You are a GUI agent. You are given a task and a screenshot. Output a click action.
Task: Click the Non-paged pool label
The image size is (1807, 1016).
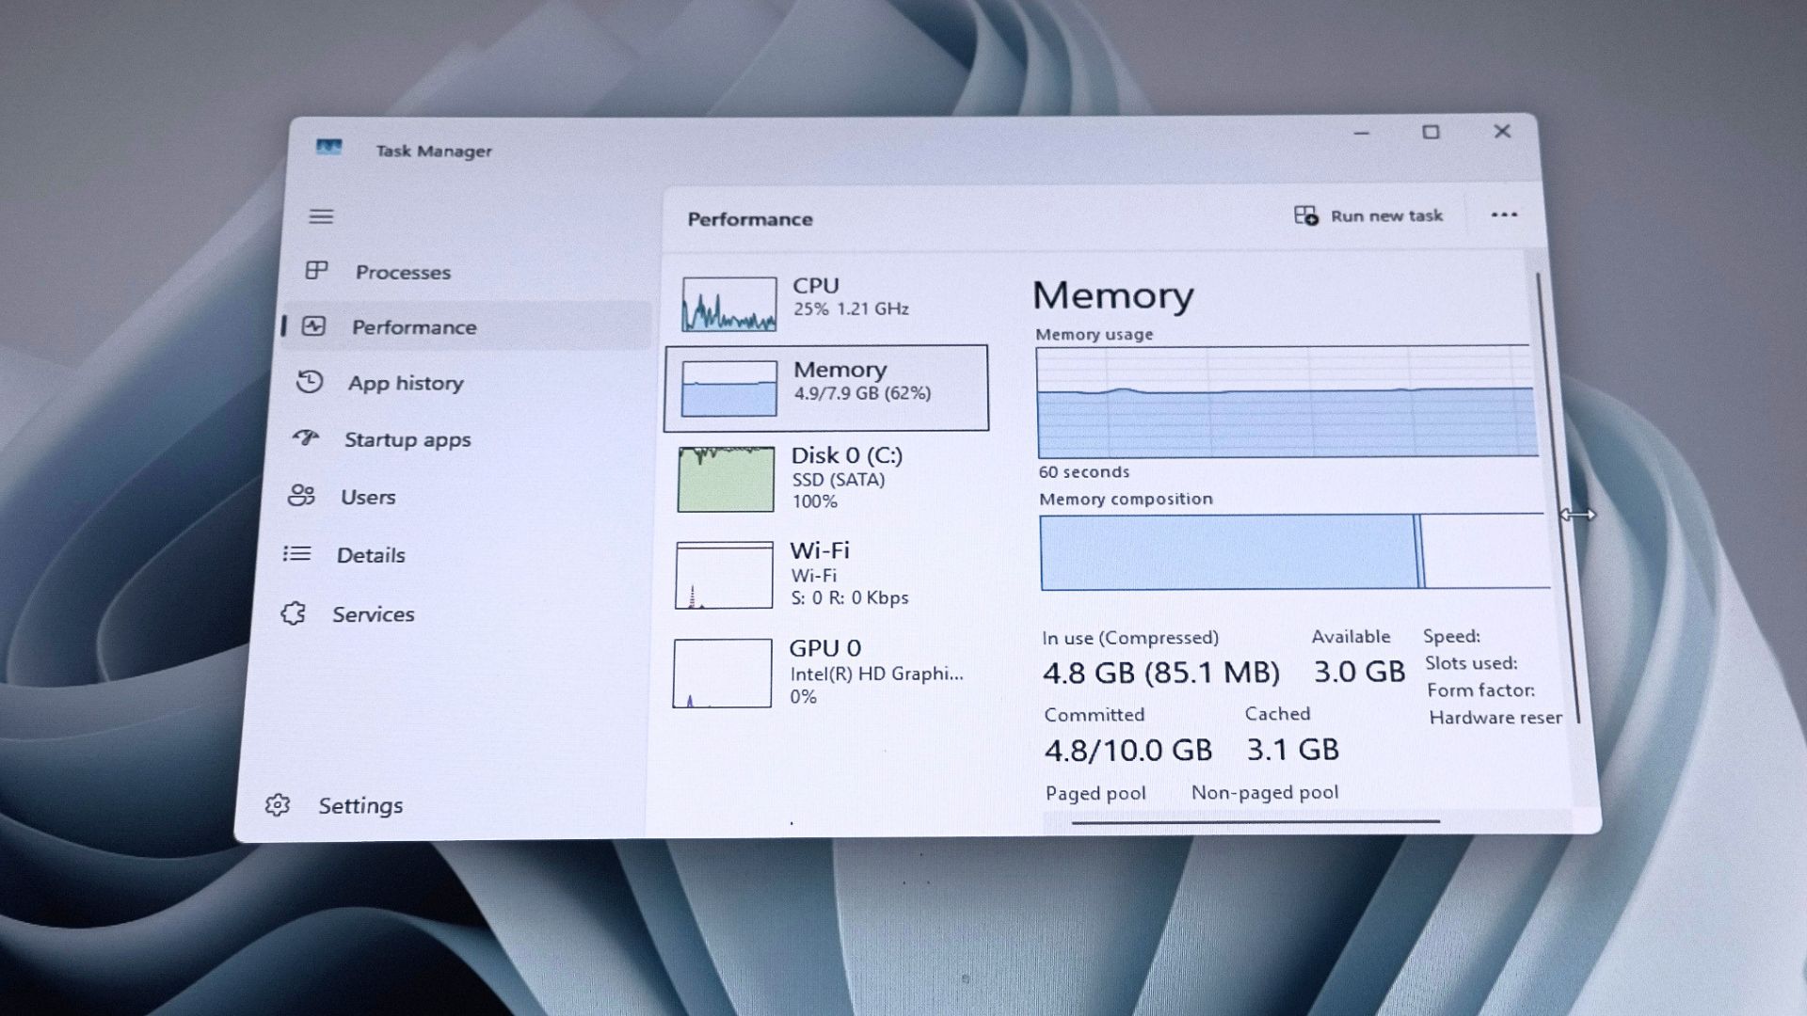1265,792
